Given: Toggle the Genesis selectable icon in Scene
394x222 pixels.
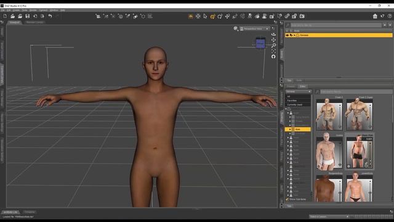Looking at the screenshot, I should [291, 35].
